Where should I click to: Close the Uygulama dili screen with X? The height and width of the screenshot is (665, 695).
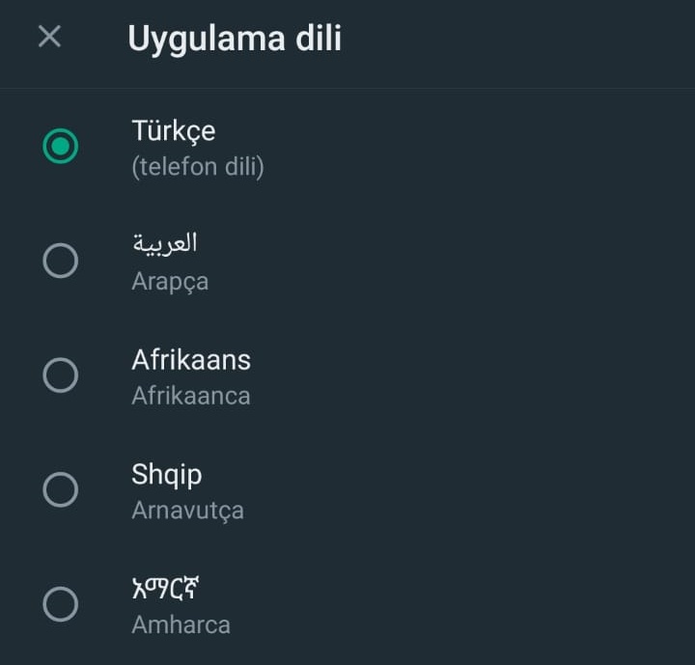[x=49, y=38]
